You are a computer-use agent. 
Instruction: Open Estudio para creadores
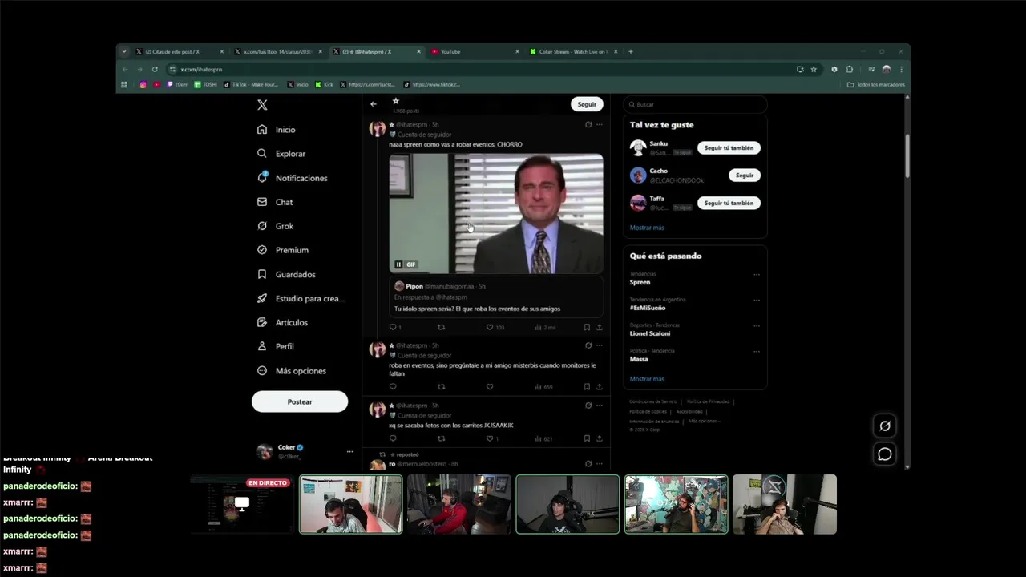tap(301, 298)
